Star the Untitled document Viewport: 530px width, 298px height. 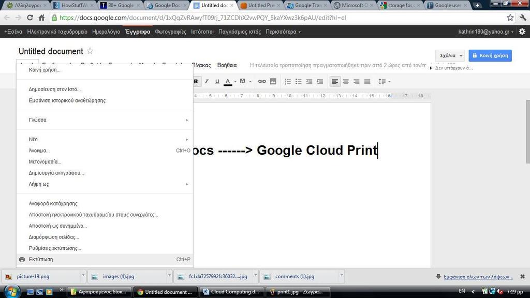[90, 51]
